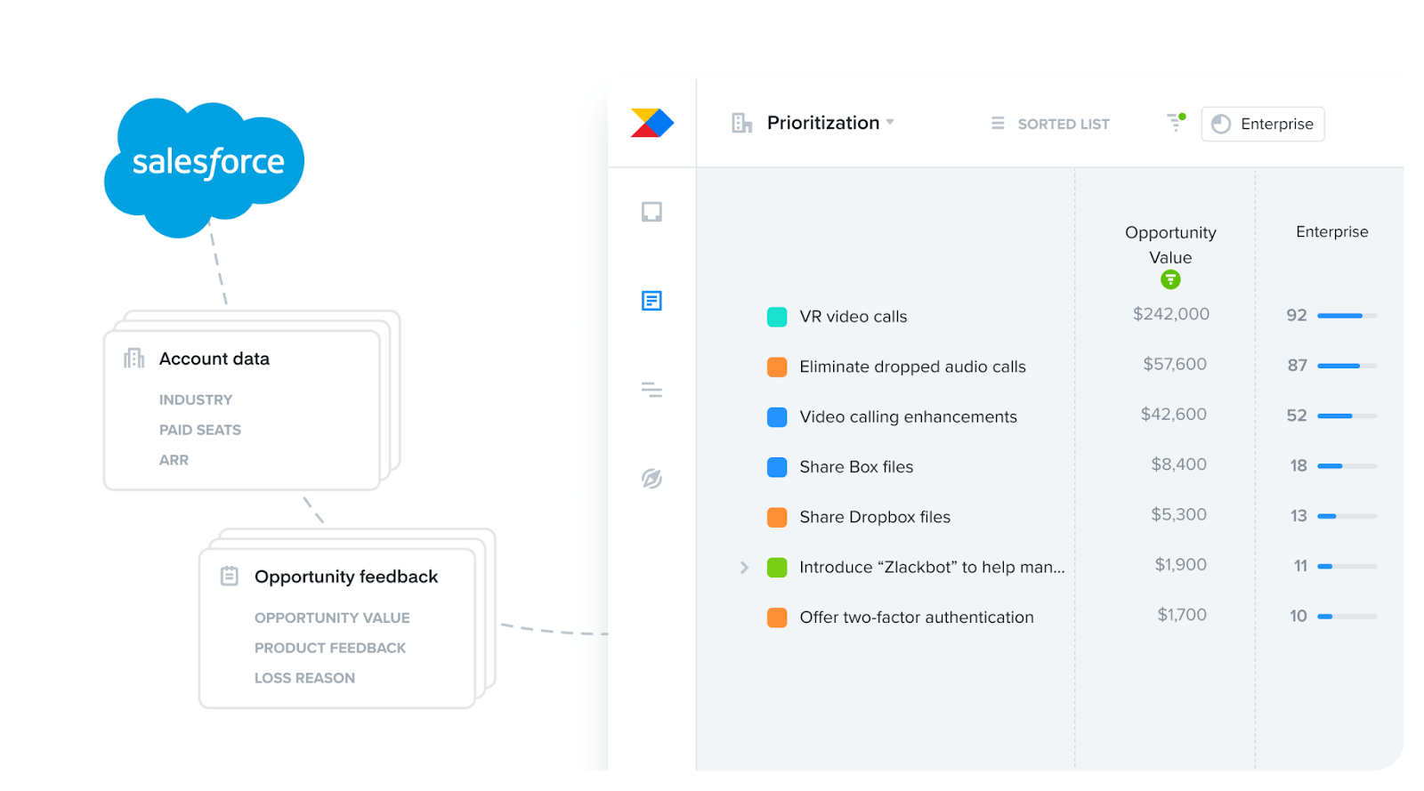
Task: Click the $57,600 opportunity value
Action: pos(1175,364)
